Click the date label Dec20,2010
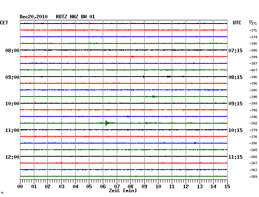The height and width of the screenshot is (197, 259). 33,17
